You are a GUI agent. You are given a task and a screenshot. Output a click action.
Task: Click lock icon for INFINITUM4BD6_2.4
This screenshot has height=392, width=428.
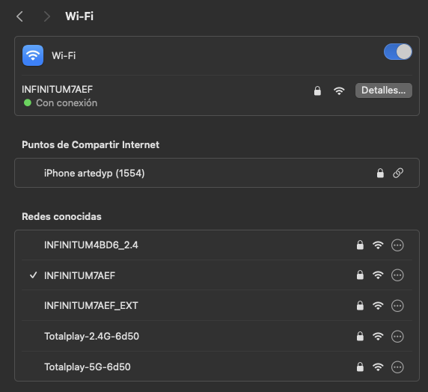click(x=360, y=245)
